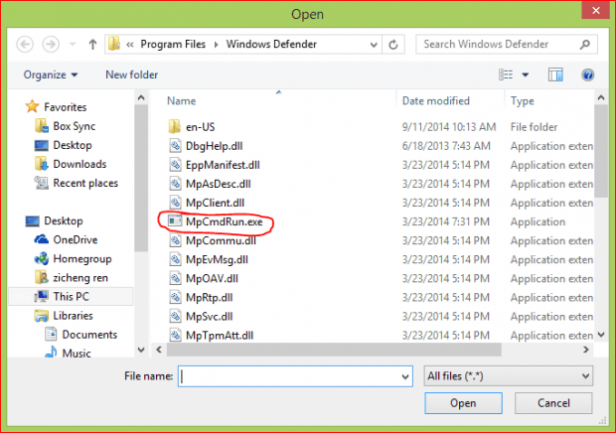Select MpAsDesc.dll file
The height and width of the screenshot is (433, 616).
tap(218, 184)
